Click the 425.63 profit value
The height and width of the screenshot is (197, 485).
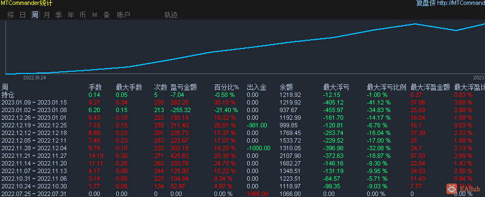coord(179,156)
